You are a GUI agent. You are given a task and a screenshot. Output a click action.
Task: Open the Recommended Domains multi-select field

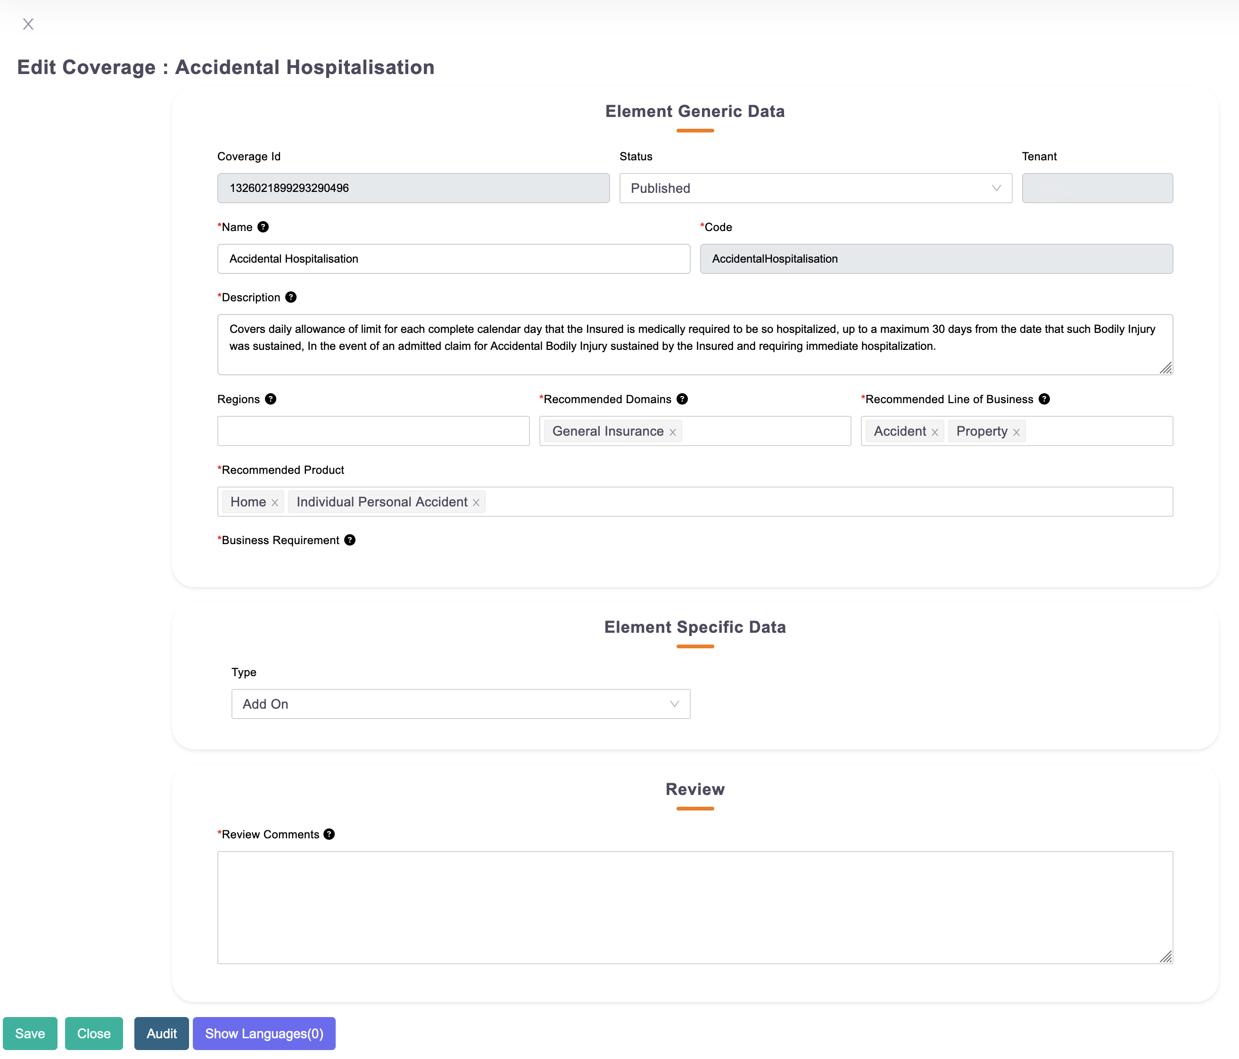pyautogui.click(x=695, y=431)
